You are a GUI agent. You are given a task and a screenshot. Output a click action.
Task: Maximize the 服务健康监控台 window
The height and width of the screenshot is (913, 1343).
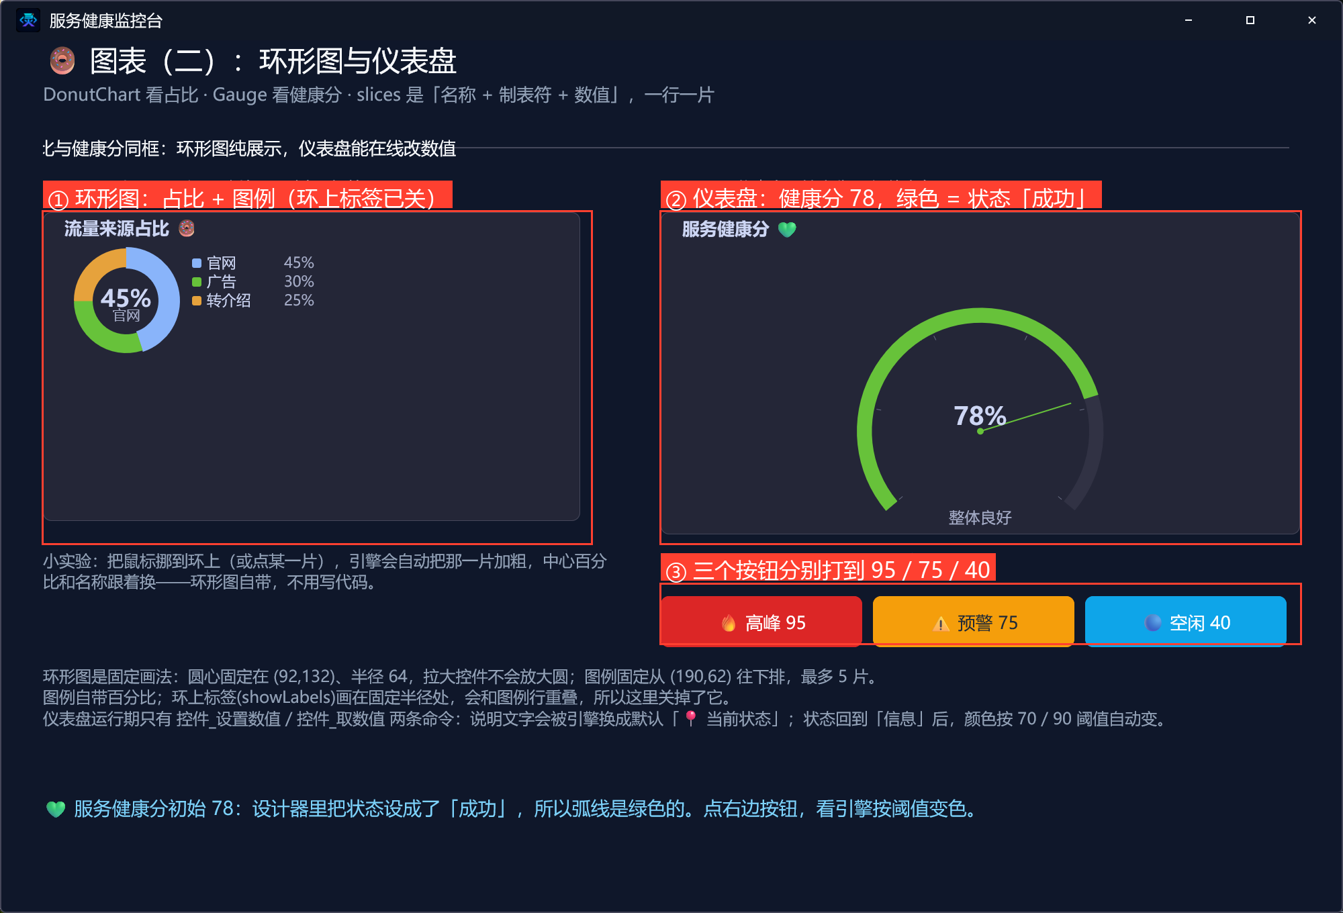[x=1250, y=20]
